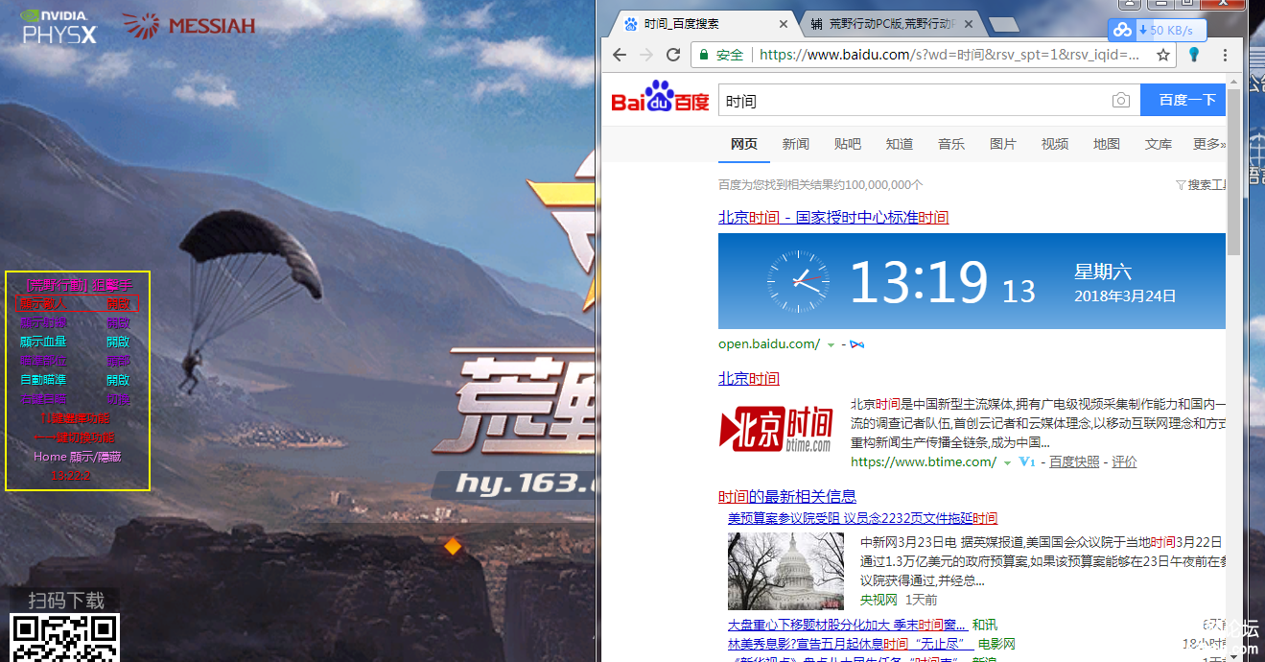Screen dimensions: 1265x662
Task: Open the 地图 tab
Action: [1107, 144]
